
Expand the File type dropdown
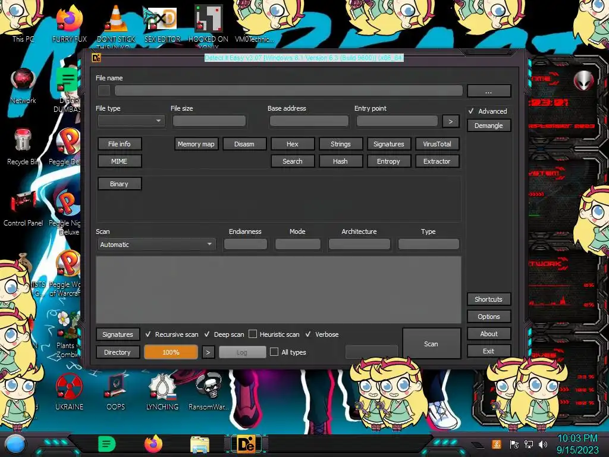pos(131,121)
